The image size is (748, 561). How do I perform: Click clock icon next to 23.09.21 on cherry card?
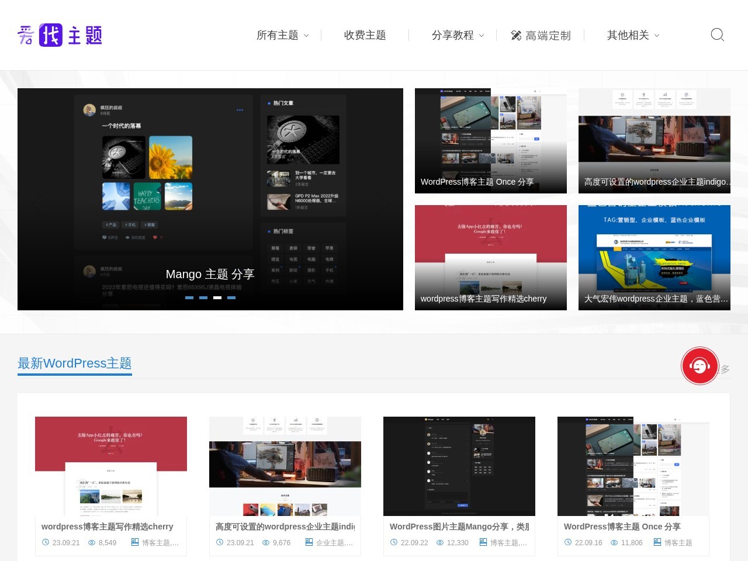46,542
